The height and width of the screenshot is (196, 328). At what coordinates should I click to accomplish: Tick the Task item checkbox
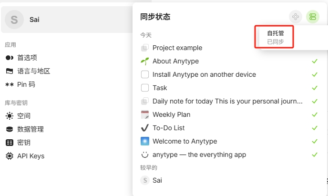point(145,88)
